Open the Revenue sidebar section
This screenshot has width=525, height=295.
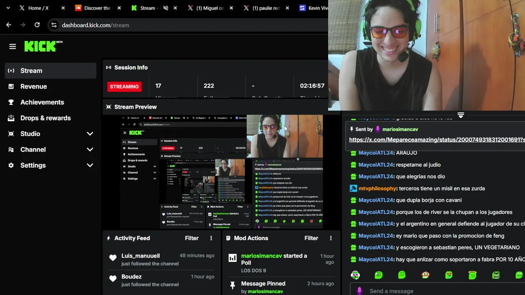click(50, 86)
